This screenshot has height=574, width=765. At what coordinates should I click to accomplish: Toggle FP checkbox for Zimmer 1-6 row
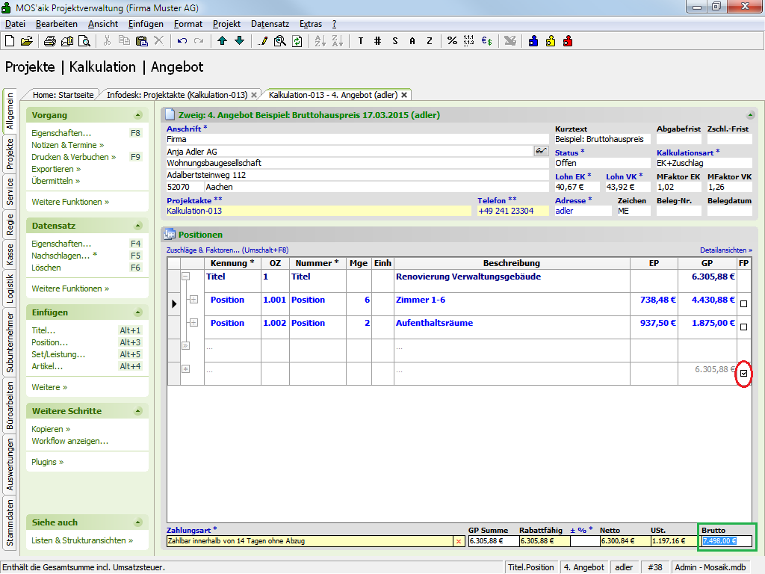(743, 304)
